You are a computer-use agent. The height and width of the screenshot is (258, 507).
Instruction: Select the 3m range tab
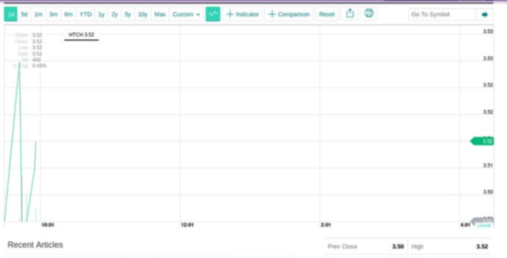pos(53,14)
